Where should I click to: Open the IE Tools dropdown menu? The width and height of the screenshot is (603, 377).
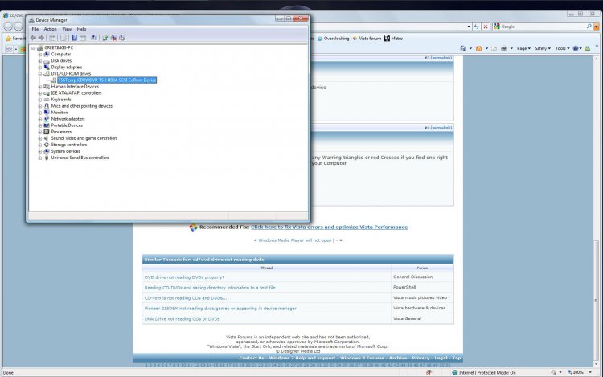tap(562, 48)
